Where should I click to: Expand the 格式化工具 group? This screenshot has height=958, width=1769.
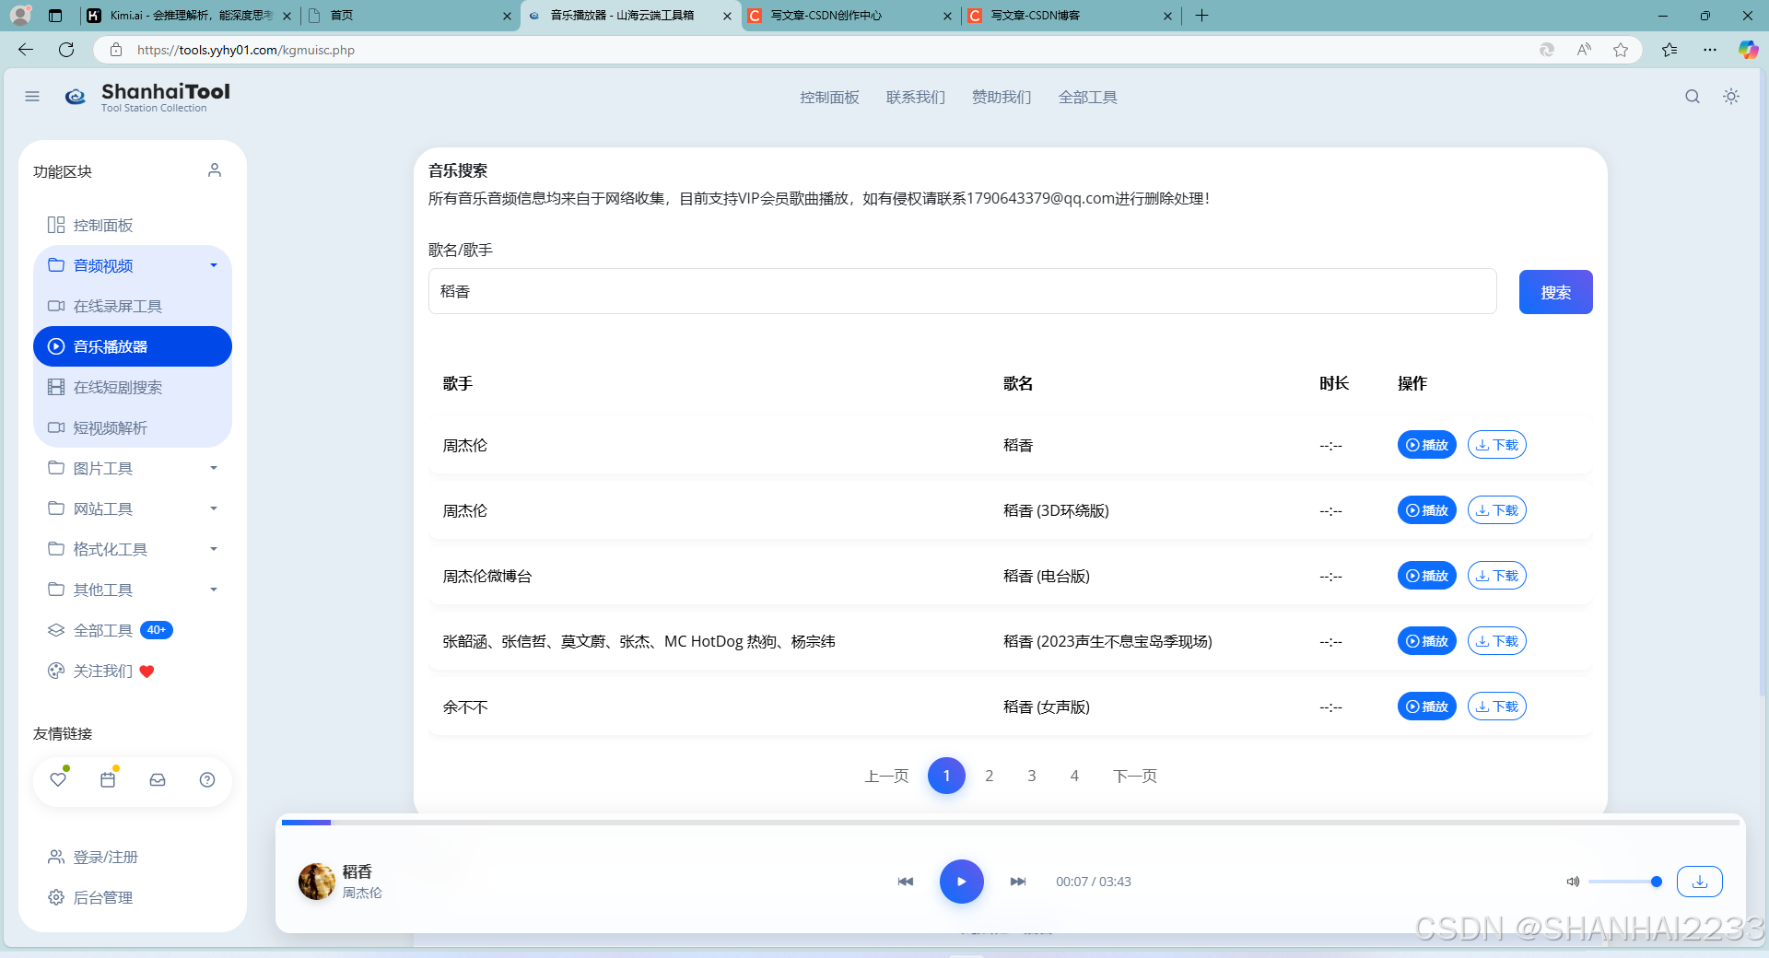click(133, 549)
